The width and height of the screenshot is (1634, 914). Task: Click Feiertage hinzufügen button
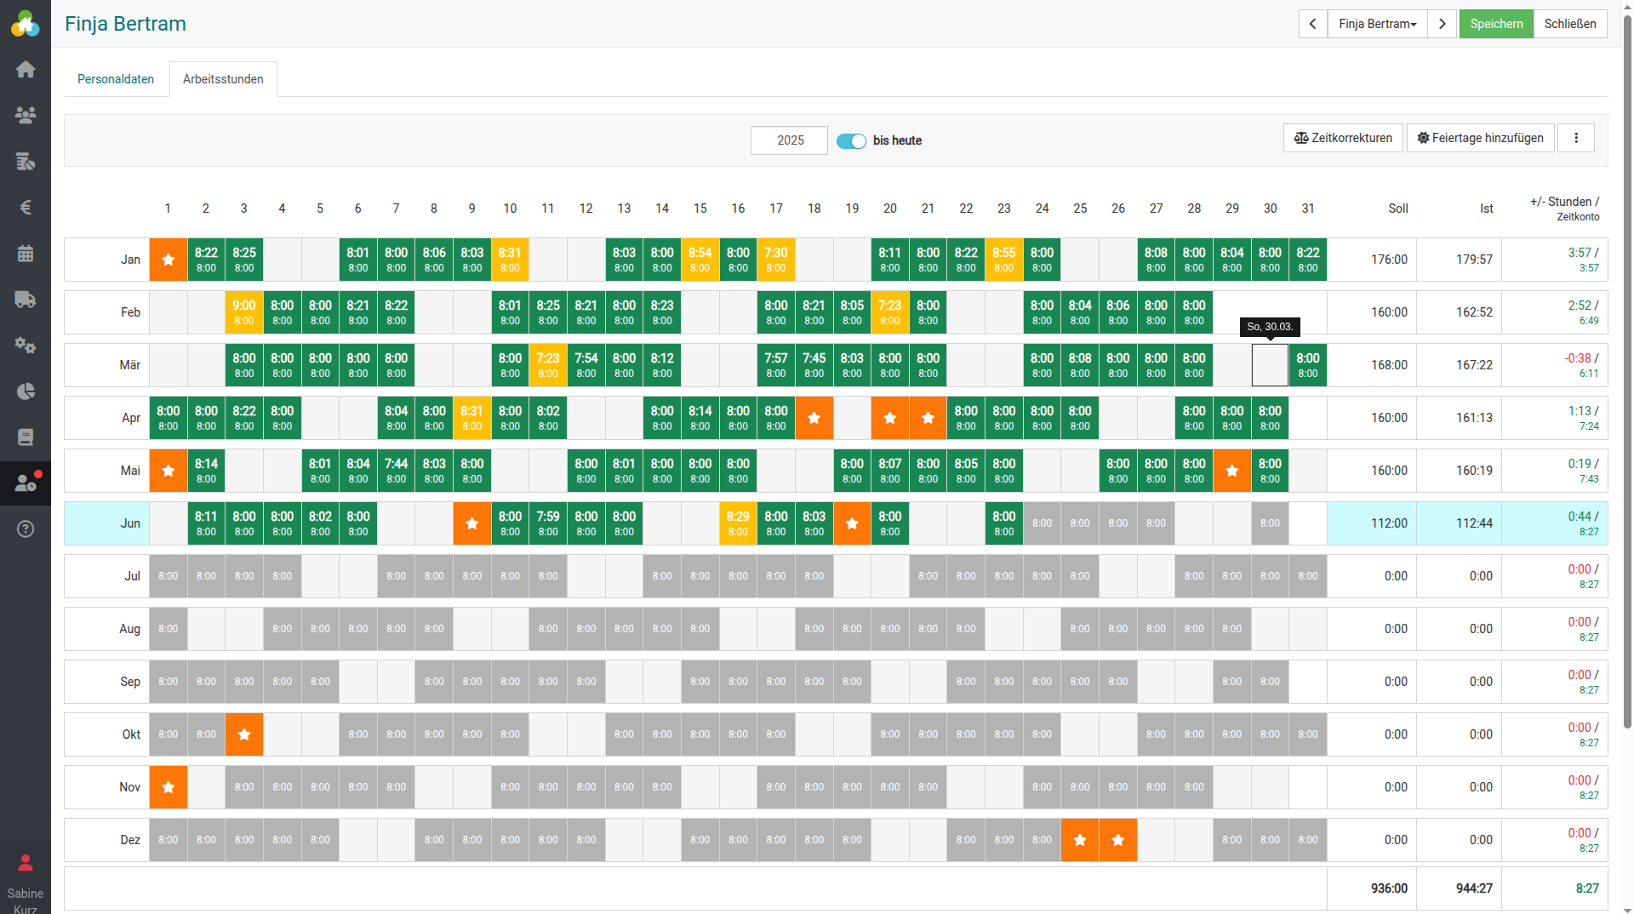pos(1480,138)
